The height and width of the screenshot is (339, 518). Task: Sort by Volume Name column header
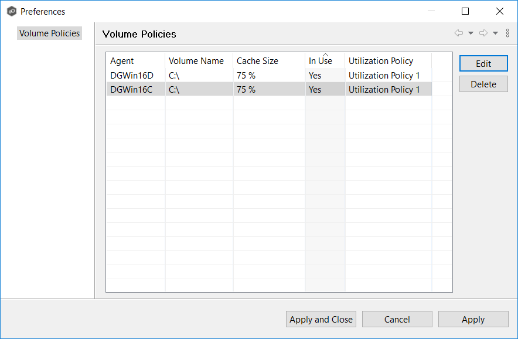point(199,61)
